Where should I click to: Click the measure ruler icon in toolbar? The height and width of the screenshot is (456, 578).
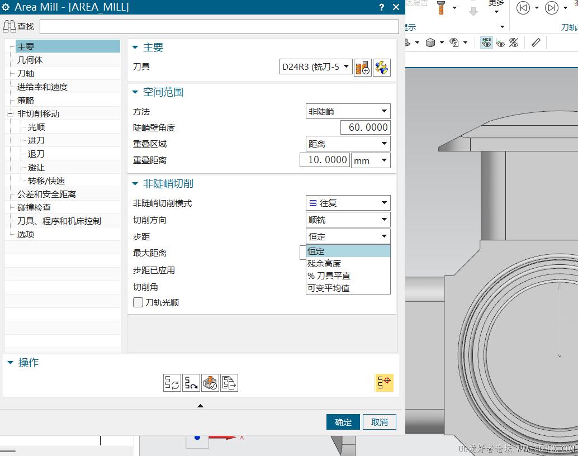[536, 42]
